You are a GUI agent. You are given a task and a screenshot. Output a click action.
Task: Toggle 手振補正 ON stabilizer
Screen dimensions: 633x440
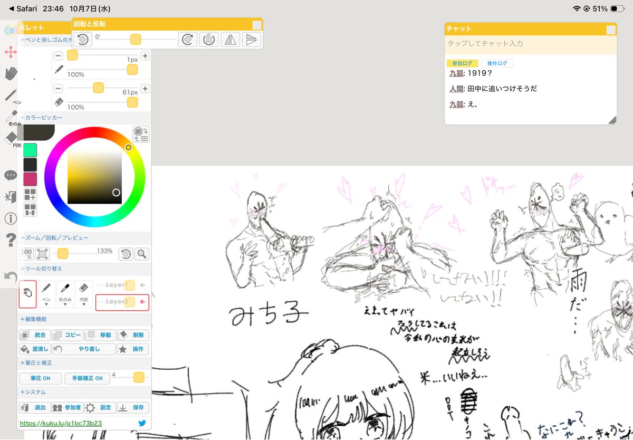[x=87, y=378]
